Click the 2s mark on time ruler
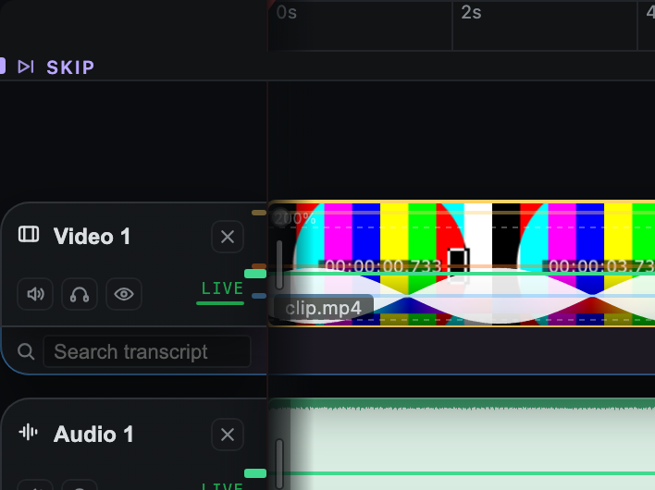This screenshot has height=490, width=655. [x=471, y=13]
